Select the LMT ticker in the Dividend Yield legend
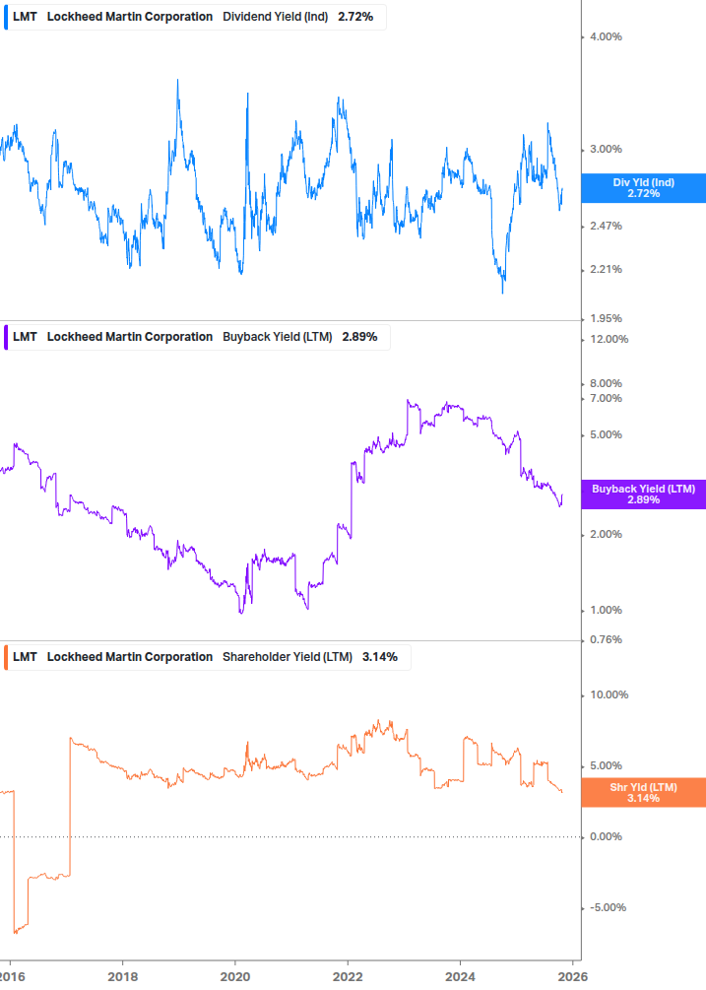The width and height of the screenshot is (706, 990). [25, 17]
